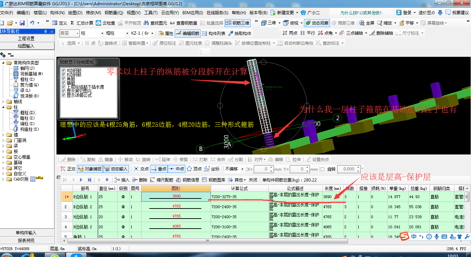The height and width of the screenshot is (257, 471).
Task: Toggle 钢筋三维 rebar 3D view
Action: coord(237,23)
